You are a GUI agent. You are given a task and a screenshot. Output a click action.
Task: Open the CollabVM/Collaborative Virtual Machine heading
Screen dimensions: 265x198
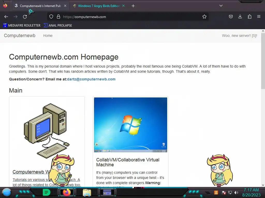pos(128,162)
